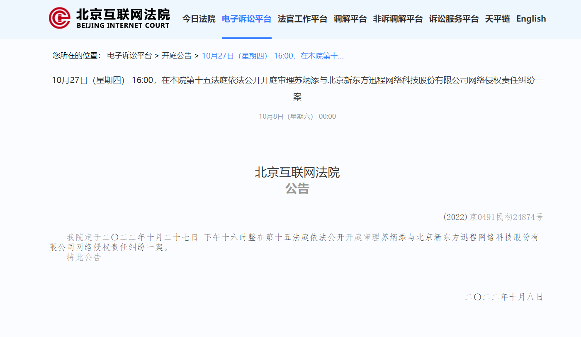Navigate to 非诉调解平台
Screen dimensions: 581x337
click(x=398, y=19)
